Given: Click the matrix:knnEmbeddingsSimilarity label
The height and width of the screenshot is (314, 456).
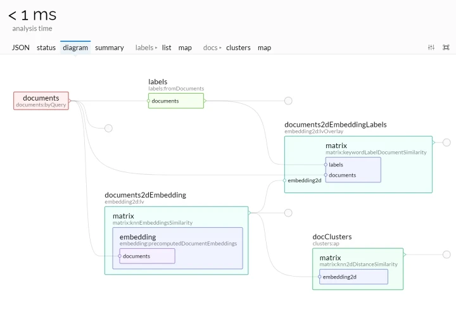Looking at the screenshot, I should (153, 223).
